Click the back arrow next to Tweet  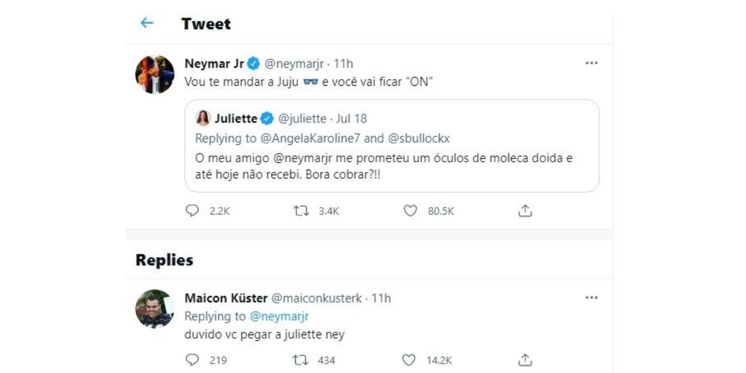tap(147, 24)
